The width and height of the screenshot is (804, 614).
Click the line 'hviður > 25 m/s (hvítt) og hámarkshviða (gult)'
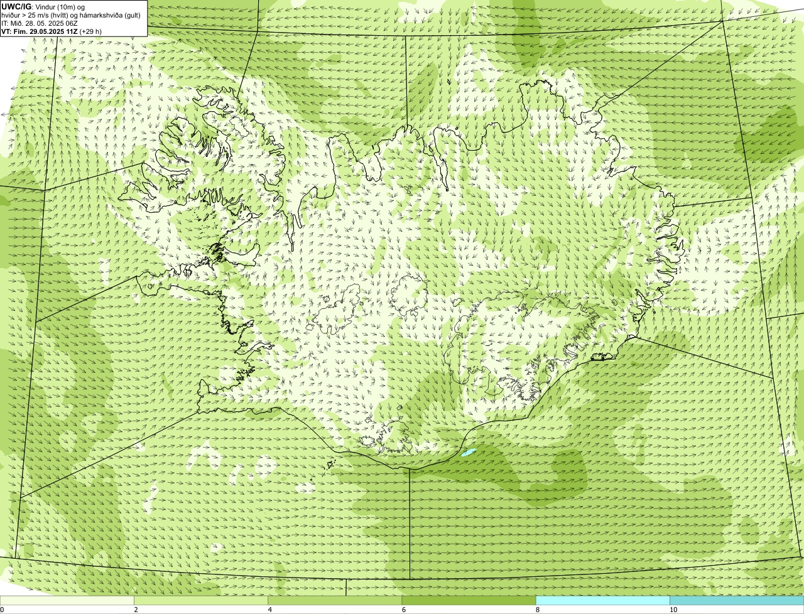[x=71, y=14]
